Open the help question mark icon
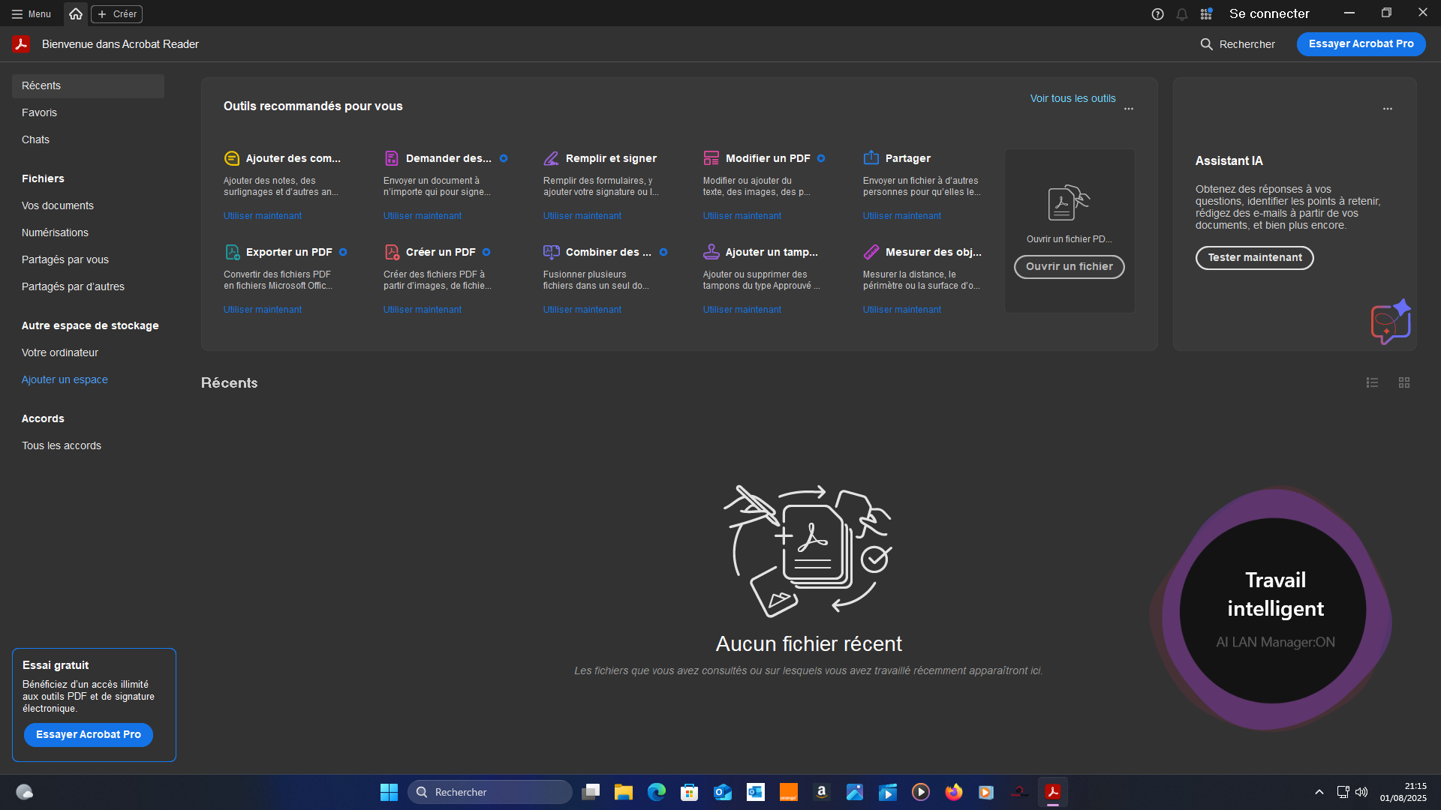Viewport: 1441px width, 810px height. click(x=1157, y=14)
